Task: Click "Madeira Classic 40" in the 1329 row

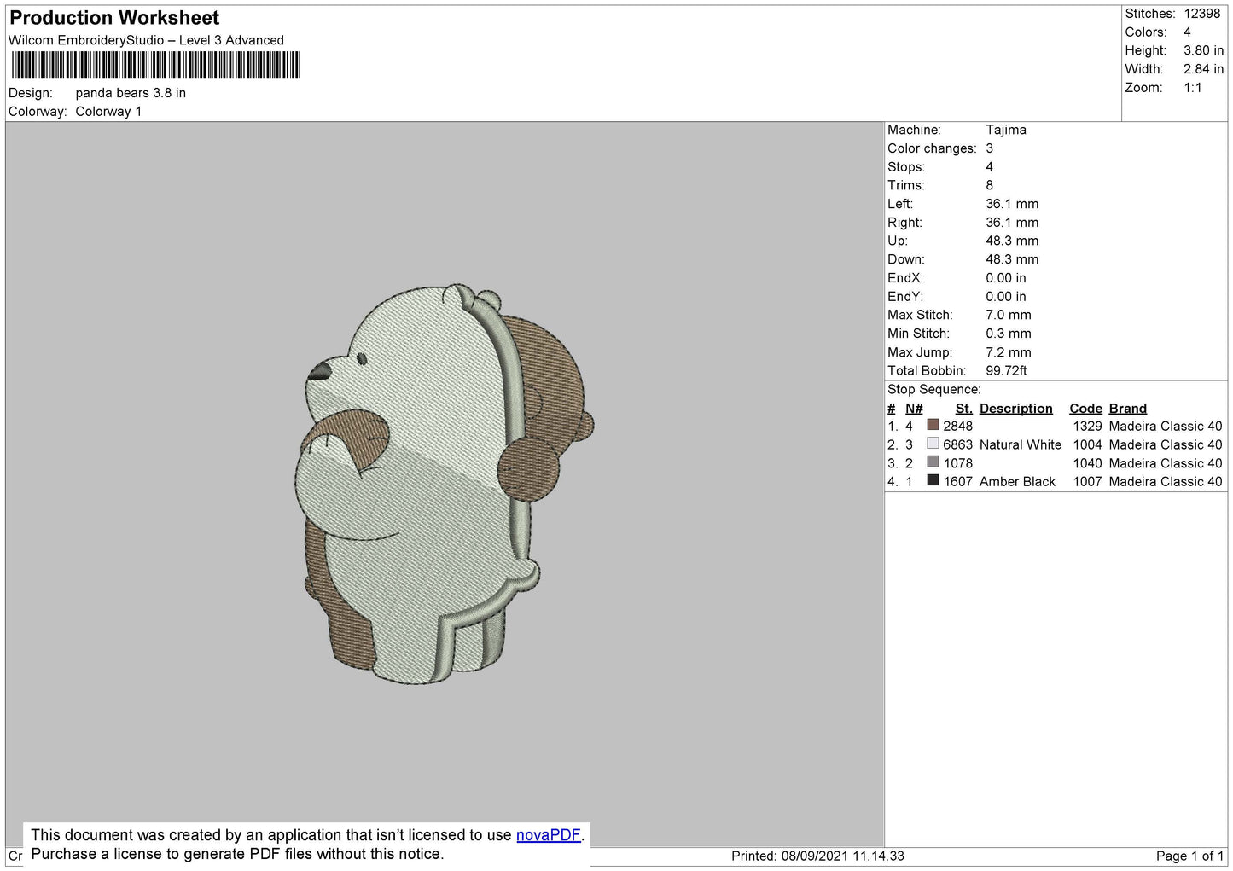Action: [1166, 426]
